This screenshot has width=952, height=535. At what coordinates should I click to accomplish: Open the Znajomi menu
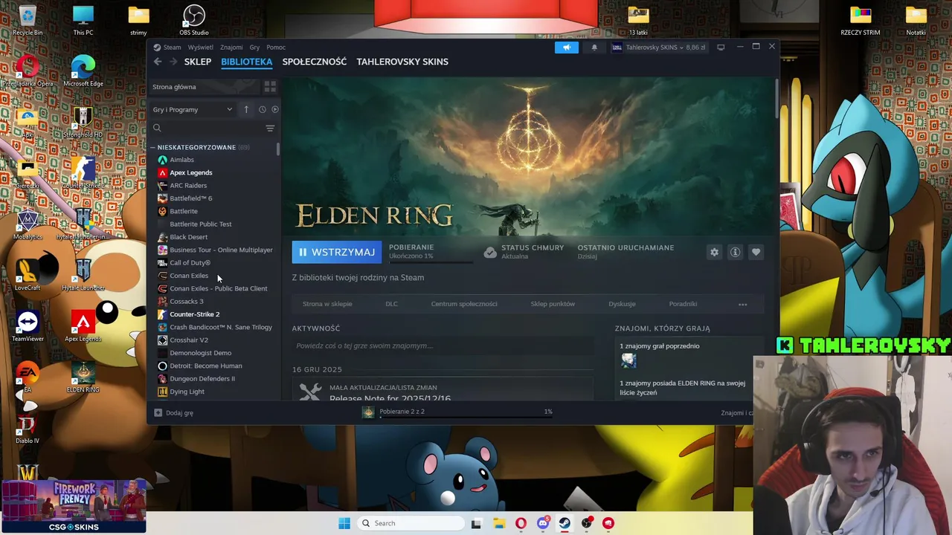[231, 47]
